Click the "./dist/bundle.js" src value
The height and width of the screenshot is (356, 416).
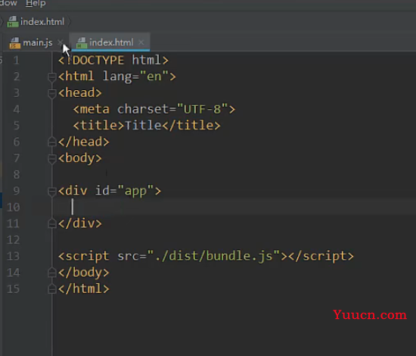pyautogui.click(x=213, y=256)
